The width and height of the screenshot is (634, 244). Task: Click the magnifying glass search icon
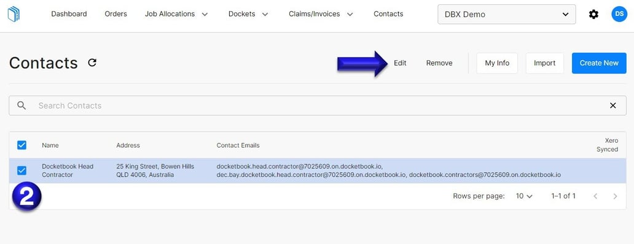point(22,105)
